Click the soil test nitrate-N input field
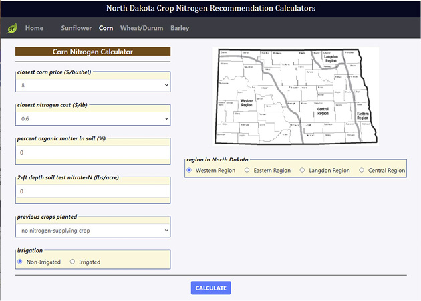 coord(93,191)
